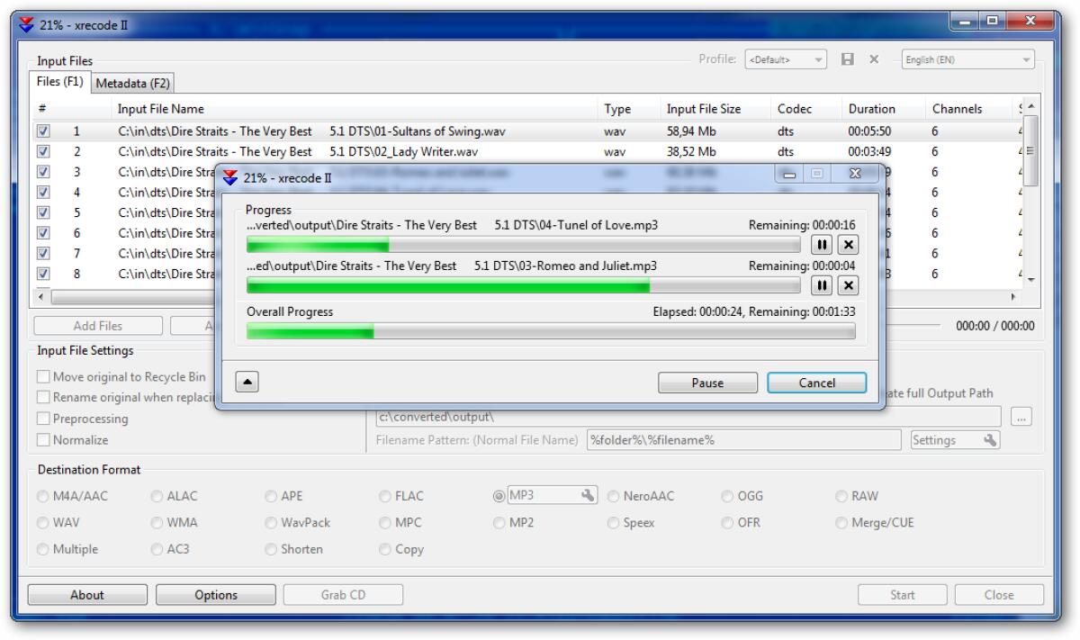Screen dimensions: 1080x640
Task: Pause the overall conversion process
Action: pos(707,382)
